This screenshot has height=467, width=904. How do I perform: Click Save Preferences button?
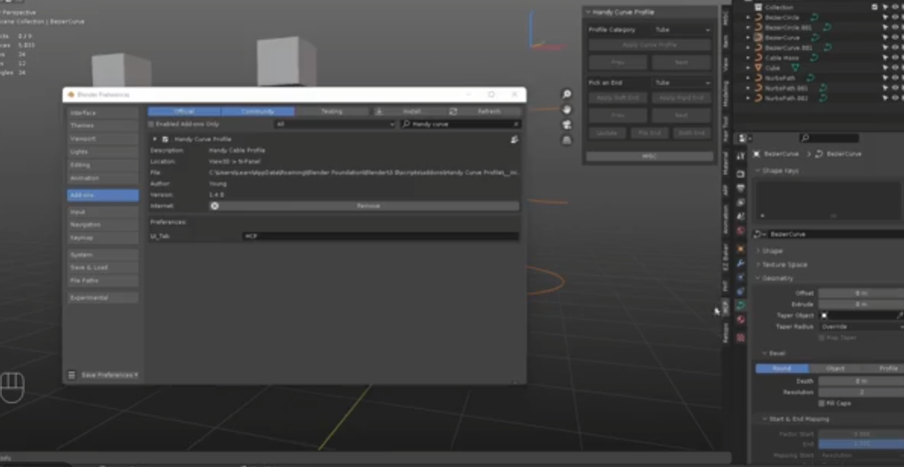click(x=109, y=375)
